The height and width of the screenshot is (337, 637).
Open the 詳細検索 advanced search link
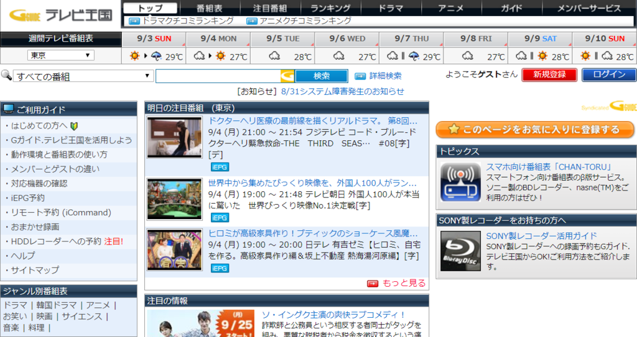(385, 76)
